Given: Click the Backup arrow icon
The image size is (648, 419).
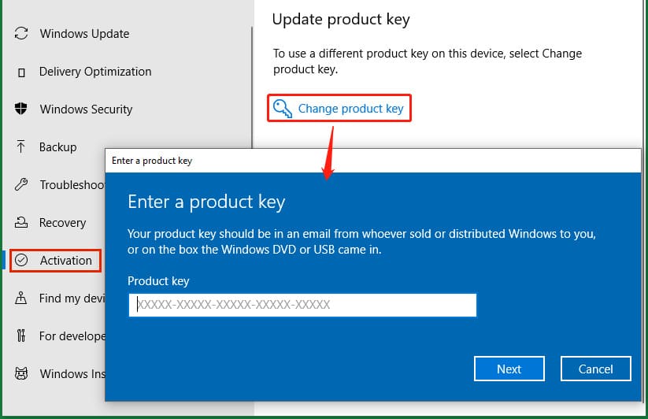Looking at the screenshot, I should 22,147.
